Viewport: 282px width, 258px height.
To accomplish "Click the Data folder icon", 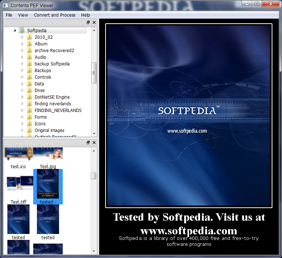I will [29, 84].
